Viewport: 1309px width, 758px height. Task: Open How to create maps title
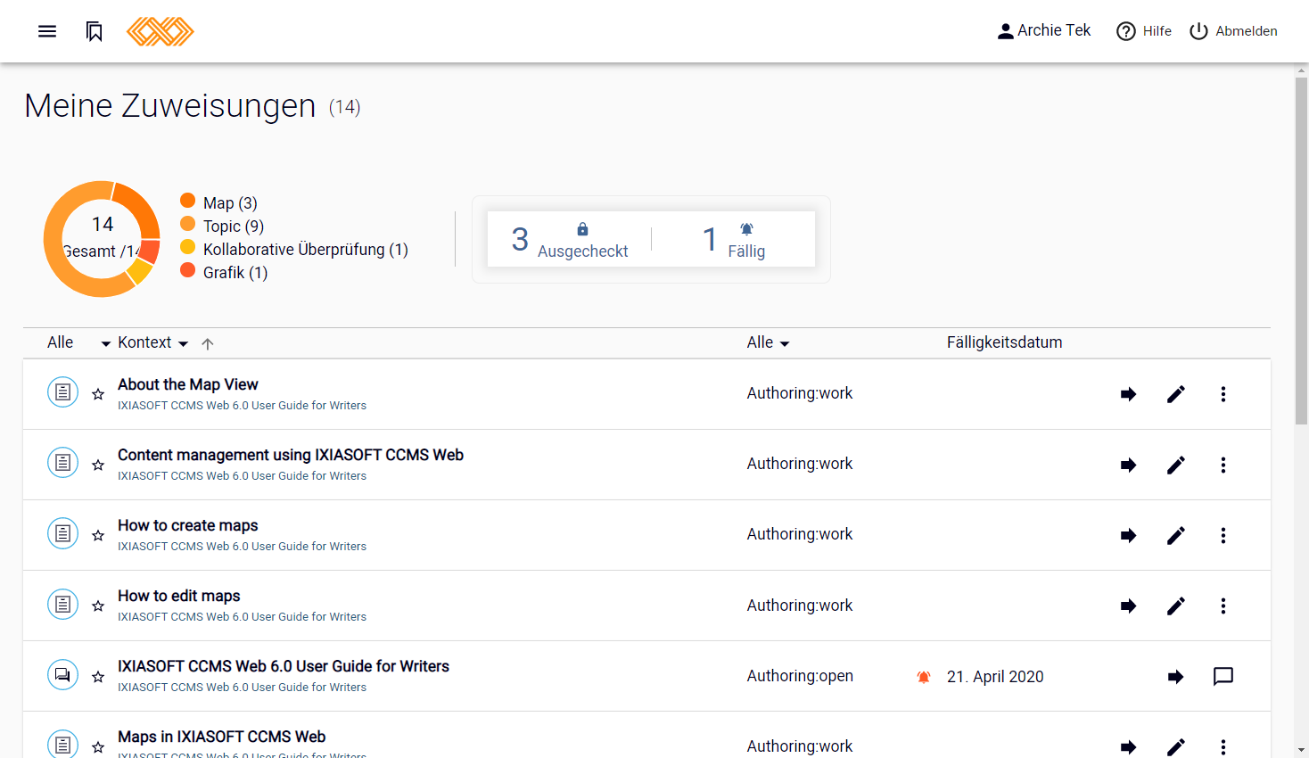tap(188, 525)
